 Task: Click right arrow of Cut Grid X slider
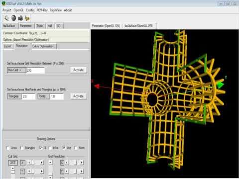[x=42, y=163]
